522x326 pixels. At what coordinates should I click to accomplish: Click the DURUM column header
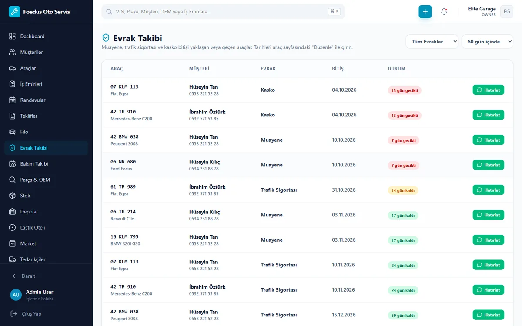[397, 69]
